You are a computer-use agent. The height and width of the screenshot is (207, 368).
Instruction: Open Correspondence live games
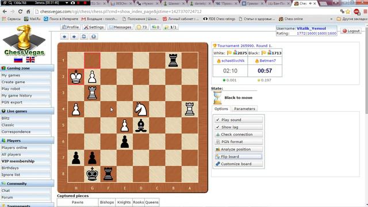(x=25, y=132)
